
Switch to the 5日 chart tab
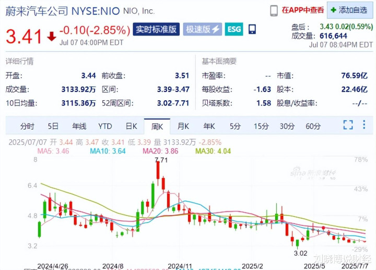53,126
